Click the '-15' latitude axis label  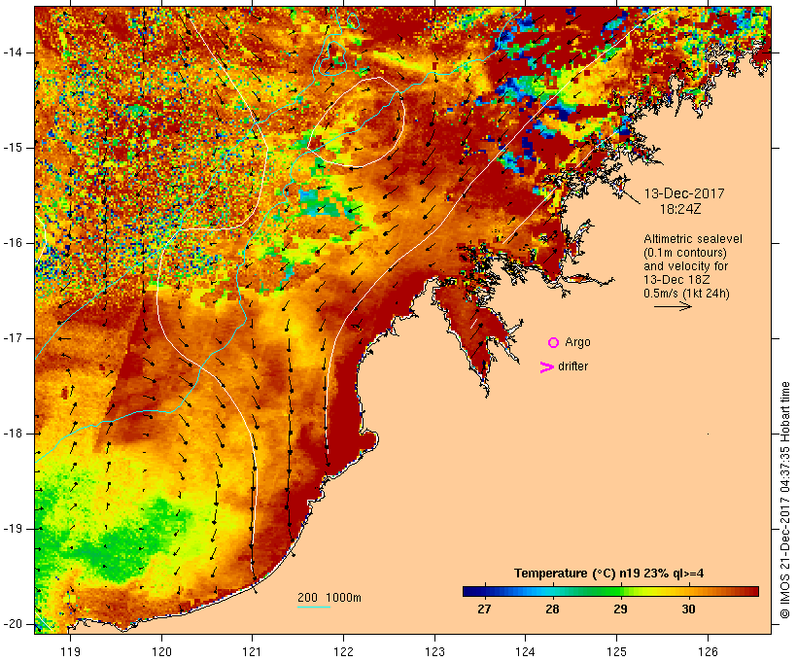(12, 148)
